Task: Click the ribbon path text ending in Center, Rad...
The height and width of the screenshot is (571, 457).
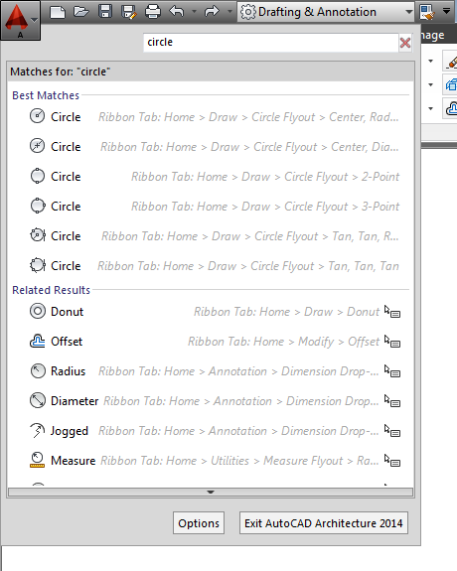Action: click(x=248, y=117)
